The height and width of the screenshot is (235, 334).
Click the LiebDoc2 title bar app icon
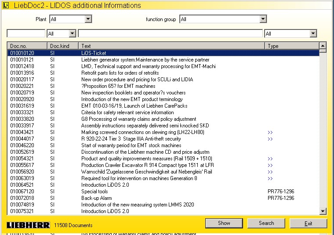(6, 5)
